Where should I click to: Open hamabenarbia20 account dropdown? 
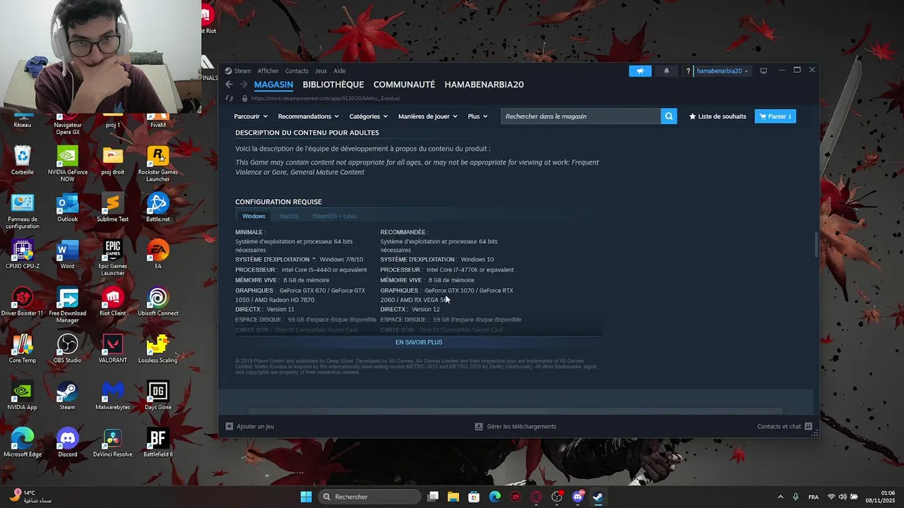[722, 71]
